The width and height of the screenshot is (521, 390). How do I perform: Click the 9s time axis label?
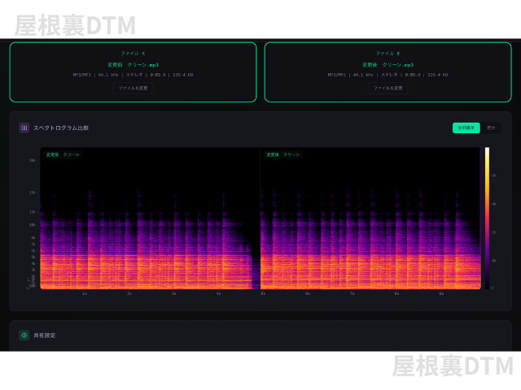point(441,293)
